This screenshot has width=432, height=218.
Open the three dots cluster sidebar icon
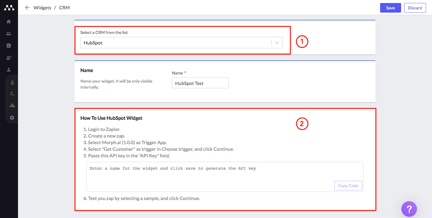[x=12, y=94]
